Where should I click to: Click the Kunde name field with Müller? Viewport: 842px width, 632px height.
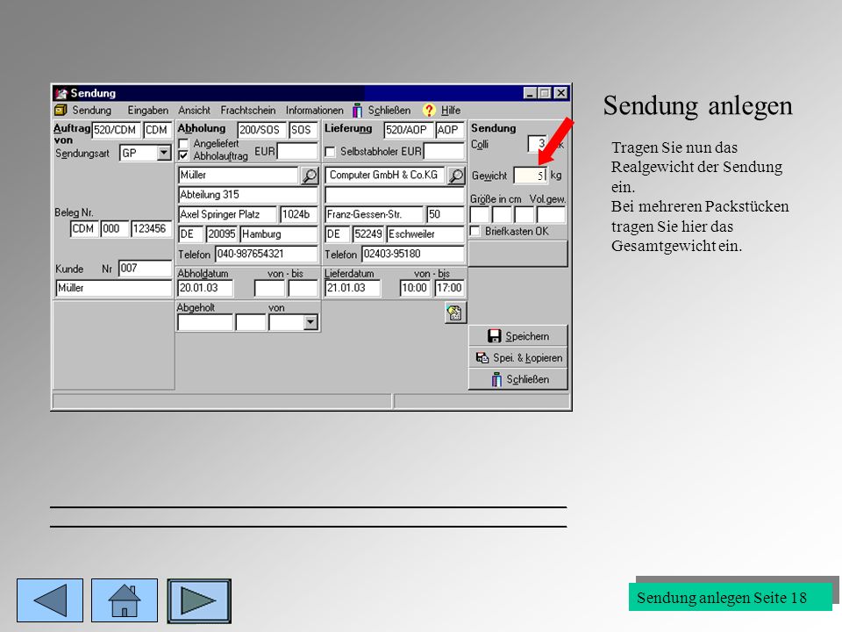coord(113,288)
